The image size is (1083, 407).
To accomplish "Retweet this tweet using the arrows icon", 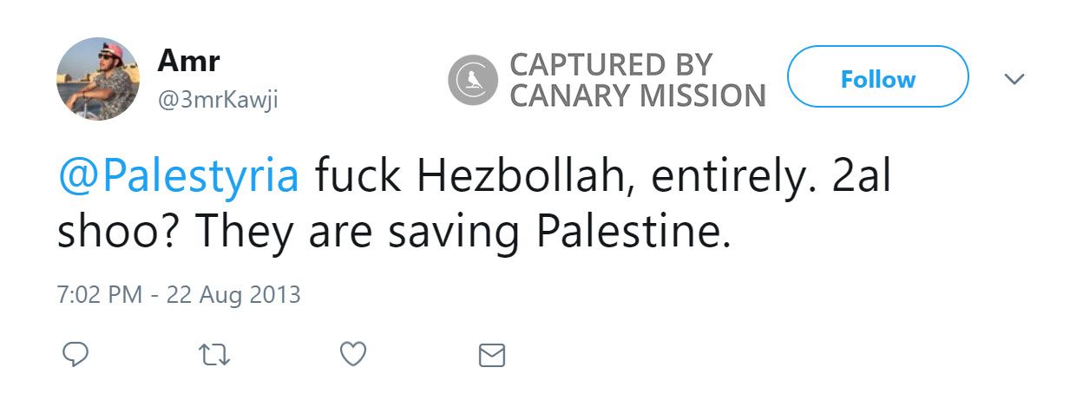I will tap(214, 354).
